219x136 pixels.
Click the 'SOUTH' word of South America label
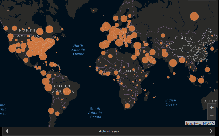62,86
